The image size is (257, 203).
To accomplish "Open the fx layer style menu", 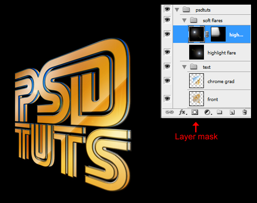I will point(183,112).
